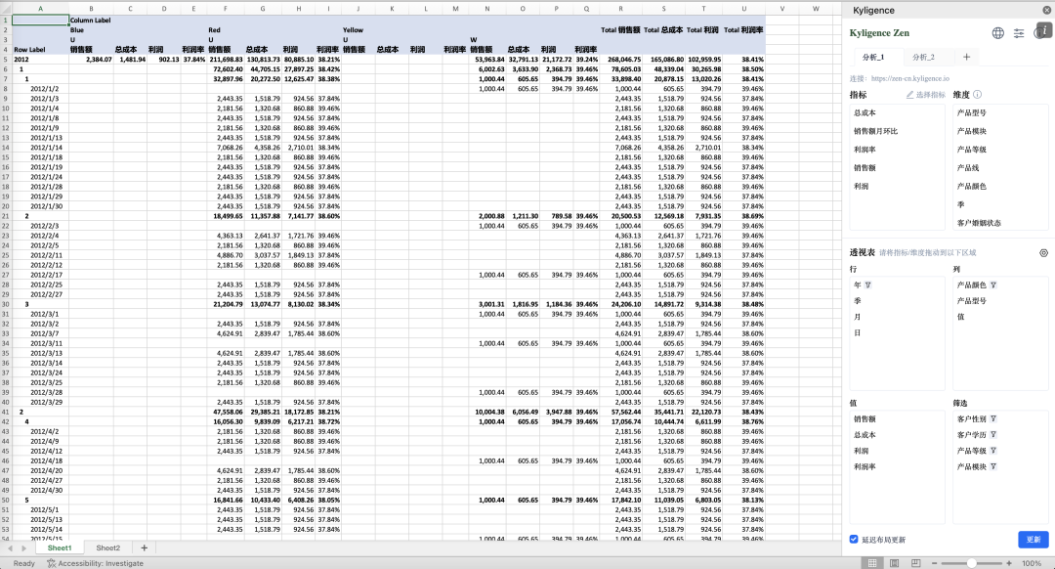1055x569 pixels.
Task: Click the 2012/1/14 date cell
Action: (40, 148)
